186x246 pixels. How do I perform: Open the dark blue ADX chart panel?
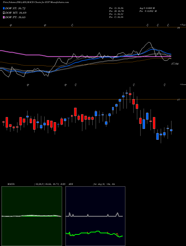[95, 216]
